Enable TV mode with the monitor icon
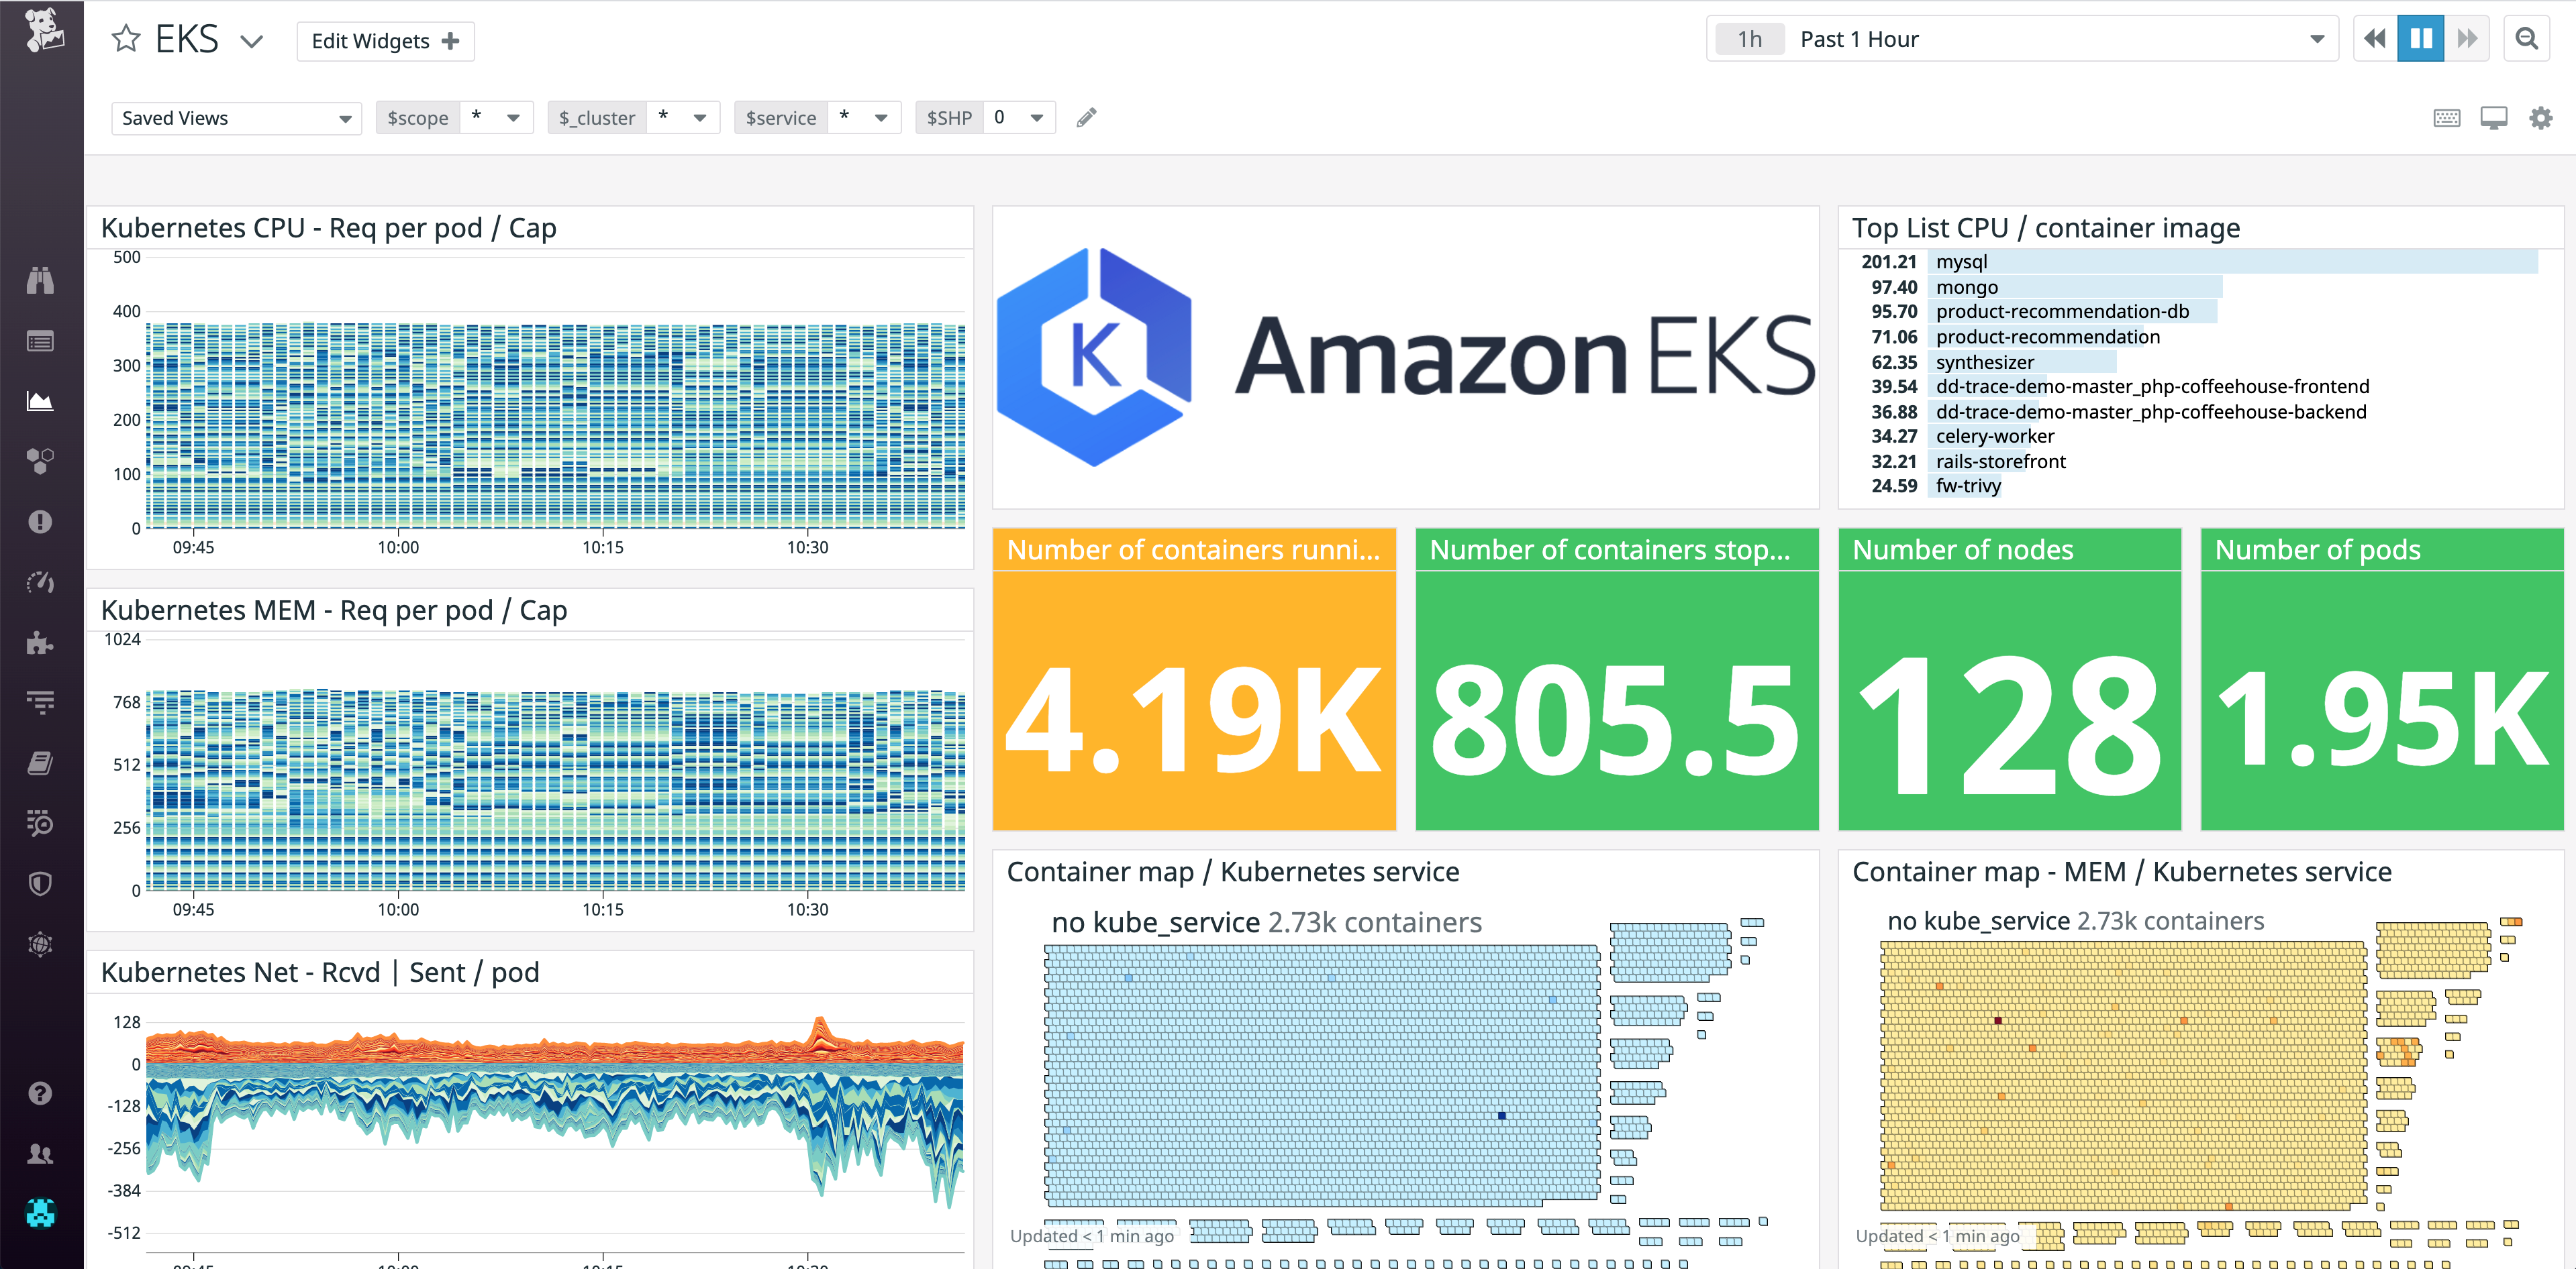 pos(2494,117)
